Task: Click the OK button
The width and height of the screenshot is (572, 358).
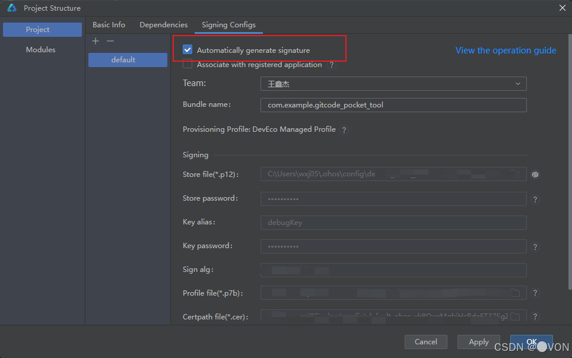Action: (x=532, y=342)
